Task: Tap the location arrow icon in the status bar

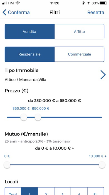Action: pyautogui.click(x=88, y=3)
